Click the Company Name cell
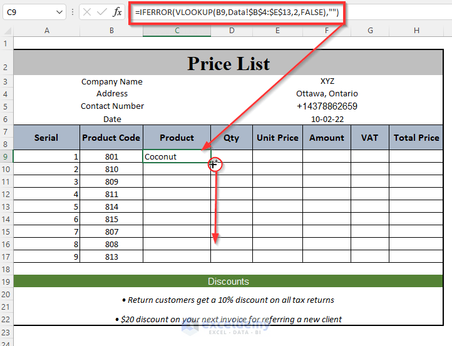Image resolution: width=452 pixels, height=346 pixels. click(x=112, y=81)
